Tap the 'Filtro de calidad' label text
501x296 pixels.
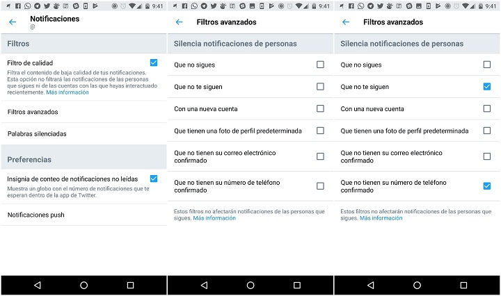(x=30, y=63)
